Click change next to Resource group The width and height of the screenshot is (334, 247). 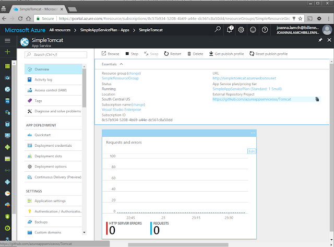pyautogui.click(x=134, y=73)
